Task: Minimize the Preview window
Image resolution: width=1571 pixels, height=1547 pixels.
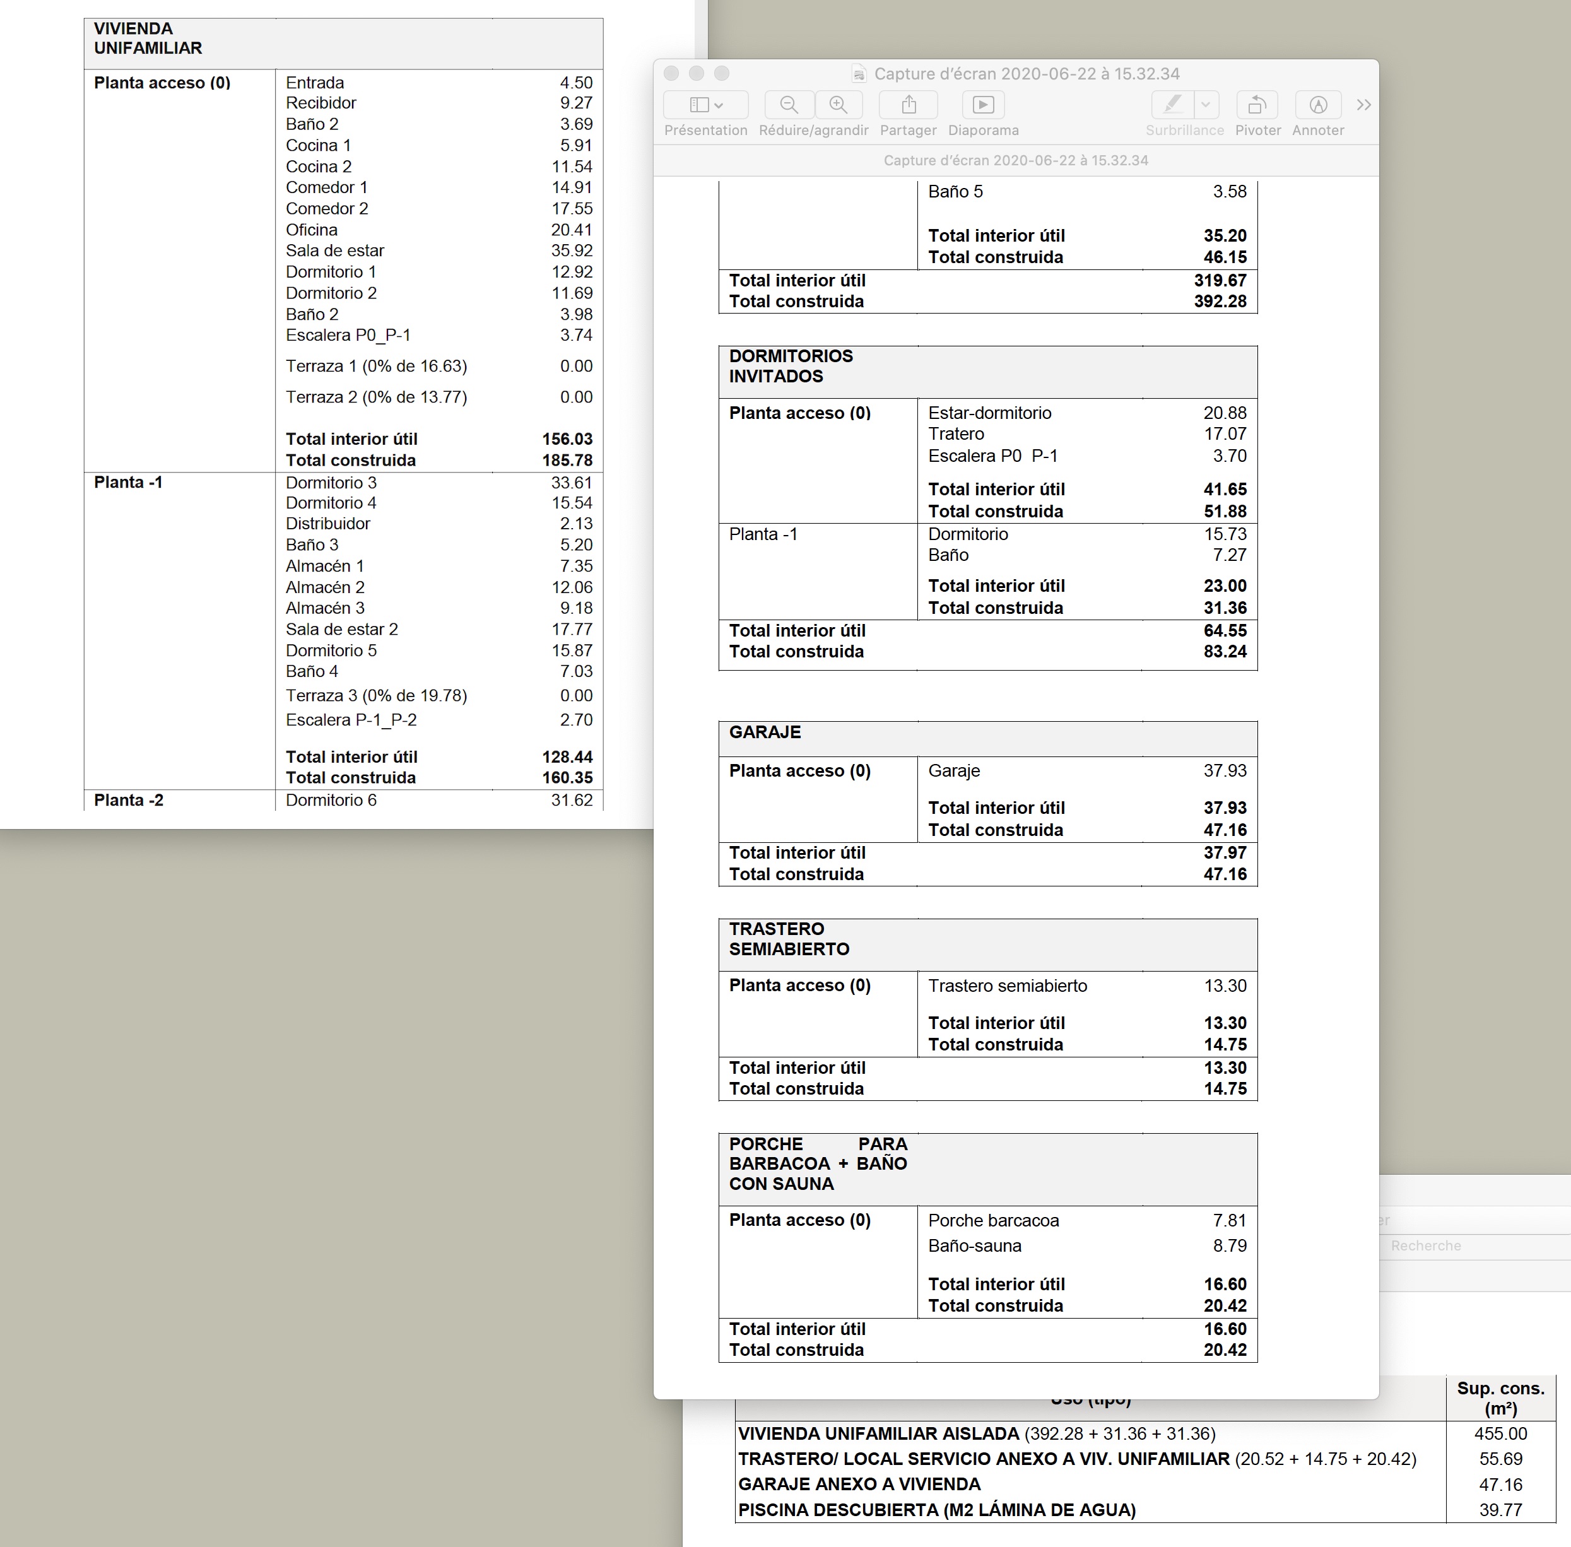Action: [x=696, y=73]
